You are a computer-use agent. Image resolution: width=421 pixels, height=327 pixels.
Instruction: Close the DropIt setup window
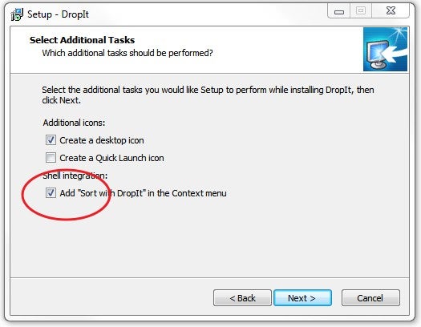click(391, 11)
